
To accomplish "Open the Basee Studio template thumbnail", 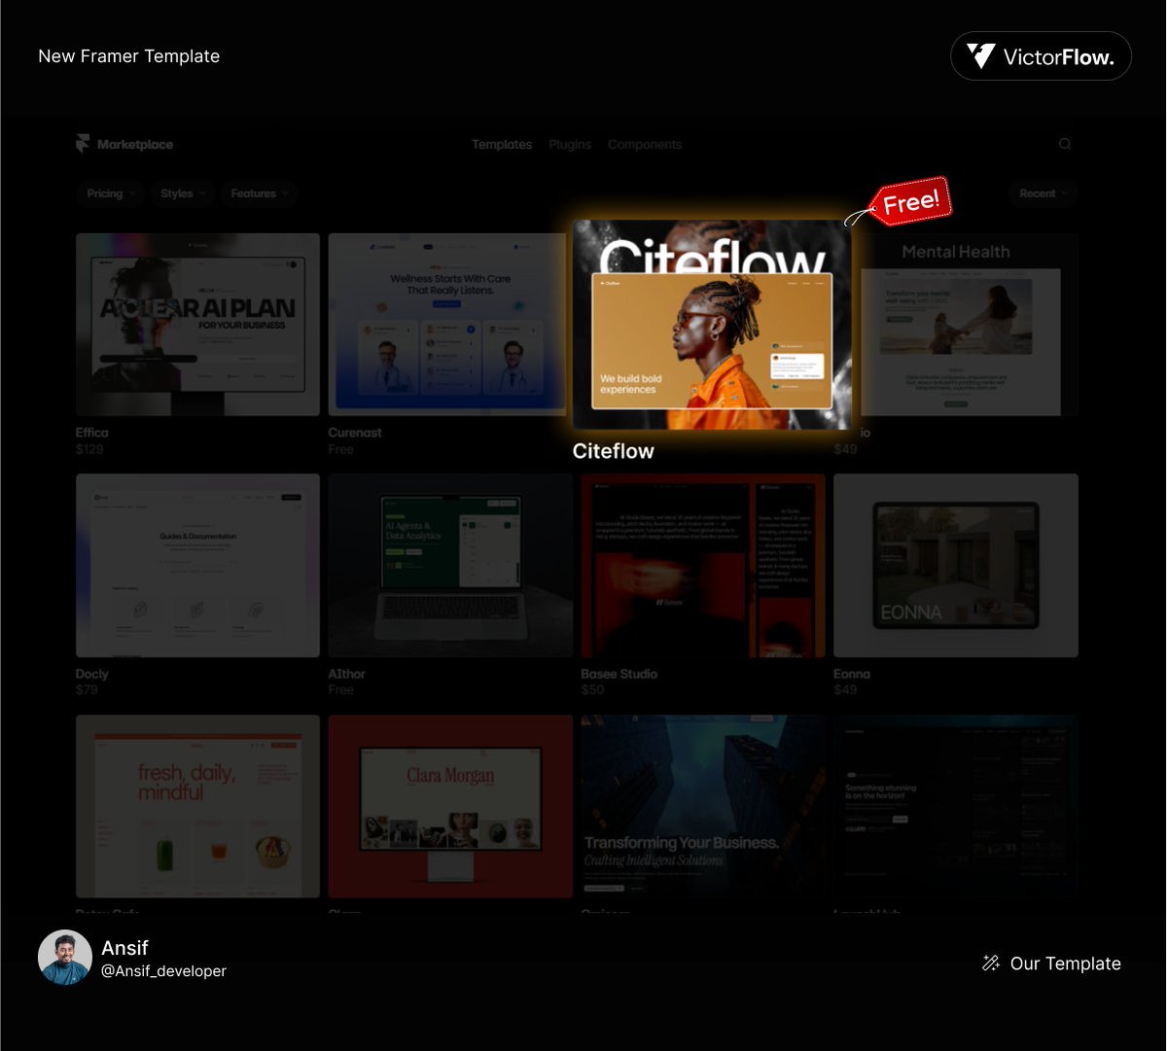I will tap(703, 566).
